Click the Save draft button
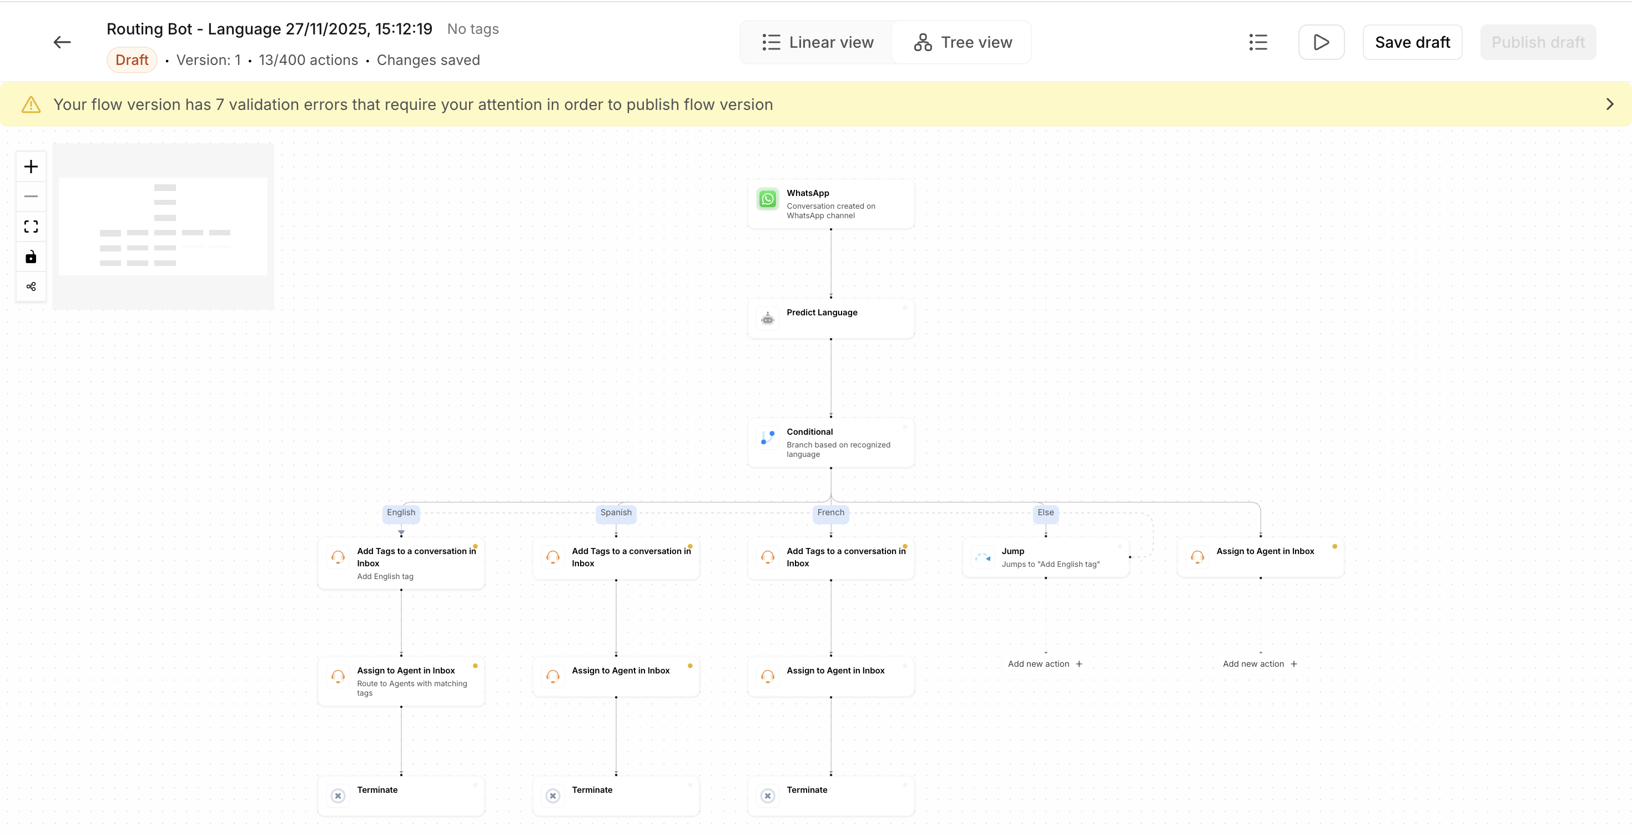Viewport: 1632px width, 835px height. pyautogui.click(x=1412, y=42)
